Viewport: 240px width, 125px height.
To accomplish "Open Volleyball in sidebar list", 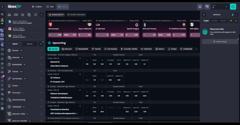I will [25, 107].
